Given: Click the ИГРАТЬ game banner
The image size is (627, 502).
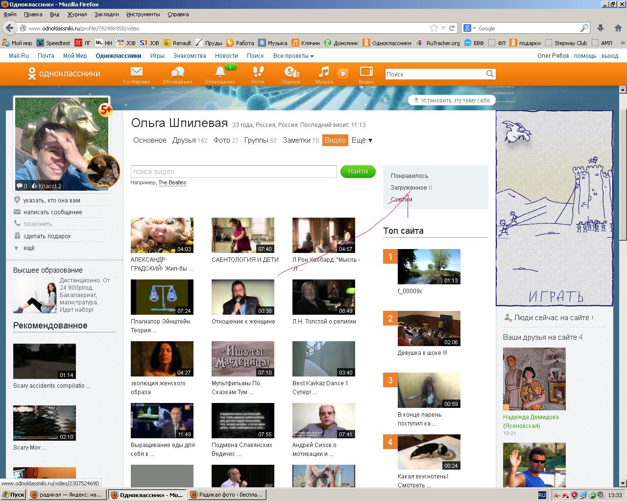Looking at the screenshot, I should pyautogui.click(x=554, y=208).
